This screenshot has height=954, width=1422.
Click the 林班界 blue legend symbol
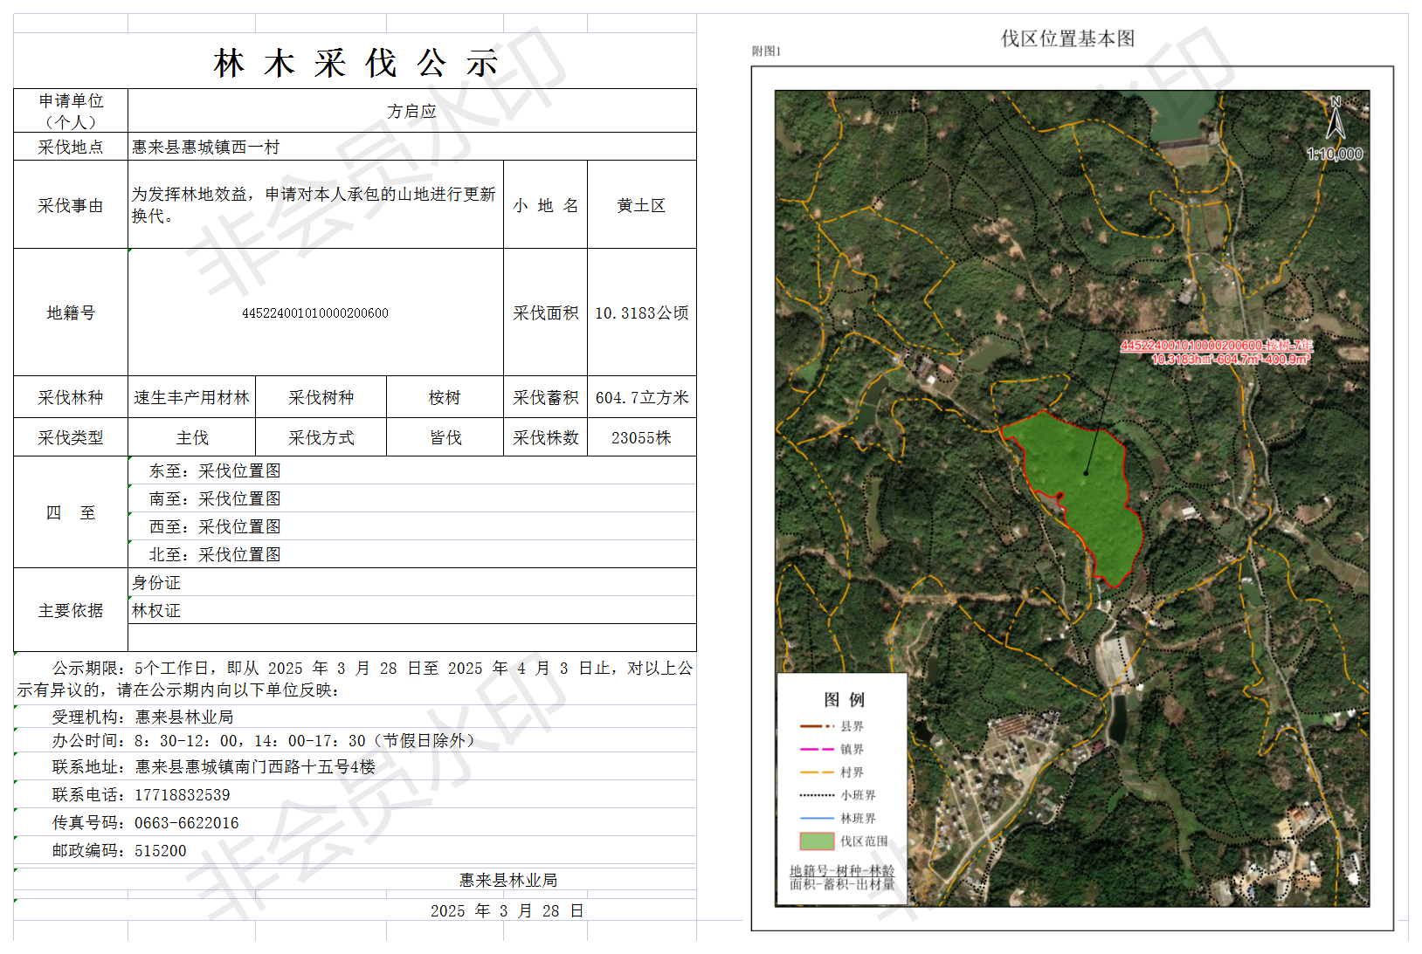click(817, 818)
